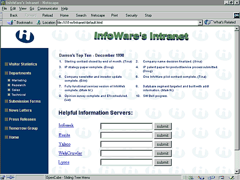Open the Marketing department page

pyautogui.click(x=19, y=80)
